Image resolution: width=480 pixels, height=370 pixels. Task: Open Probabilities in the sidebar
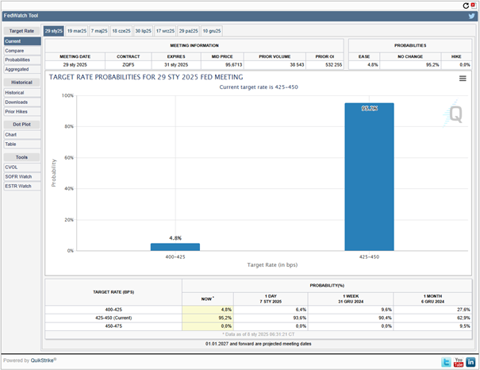(x=17, y=60)
